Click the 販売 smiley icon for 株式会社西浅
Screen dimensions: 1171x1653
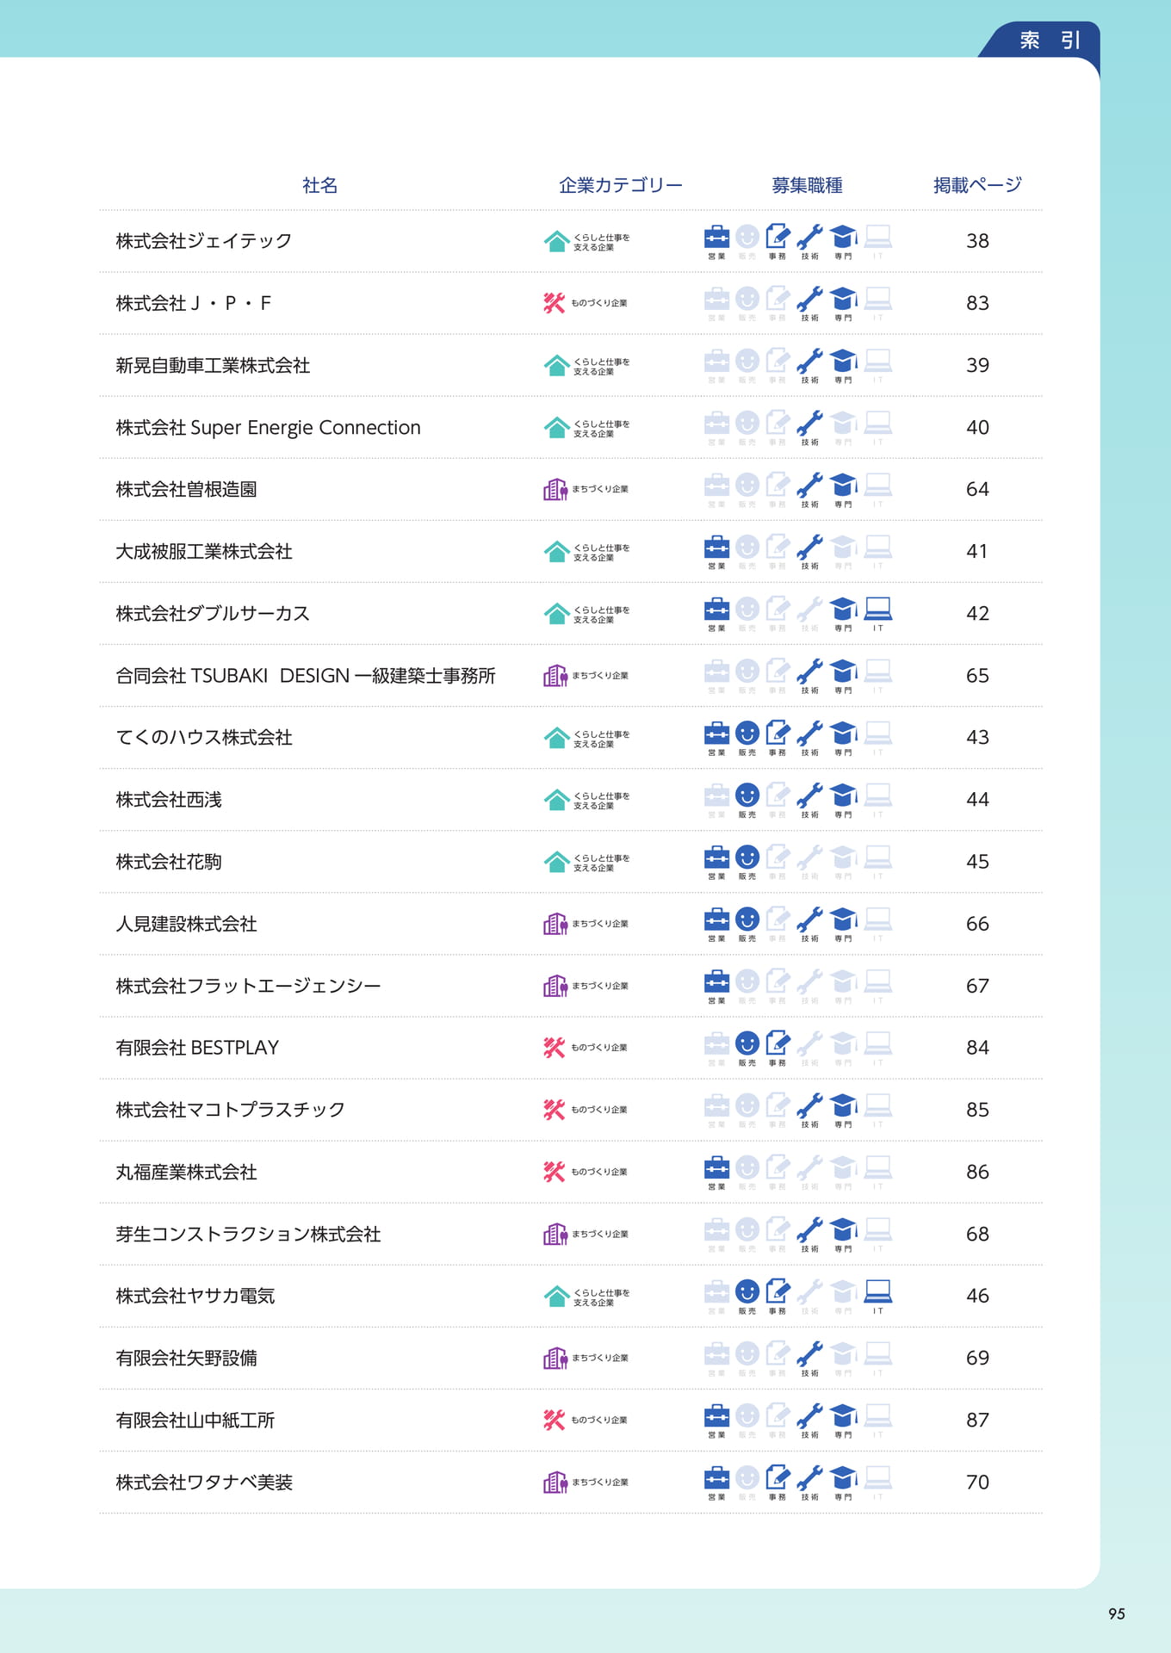pos(747,795)
